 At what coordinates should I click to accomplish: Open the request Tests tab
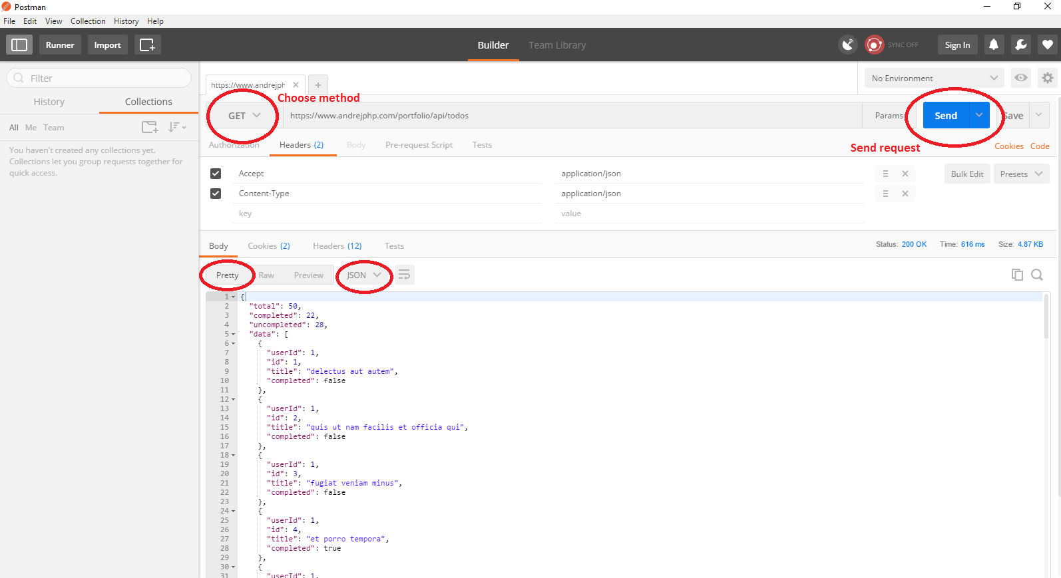coord(482,145)
